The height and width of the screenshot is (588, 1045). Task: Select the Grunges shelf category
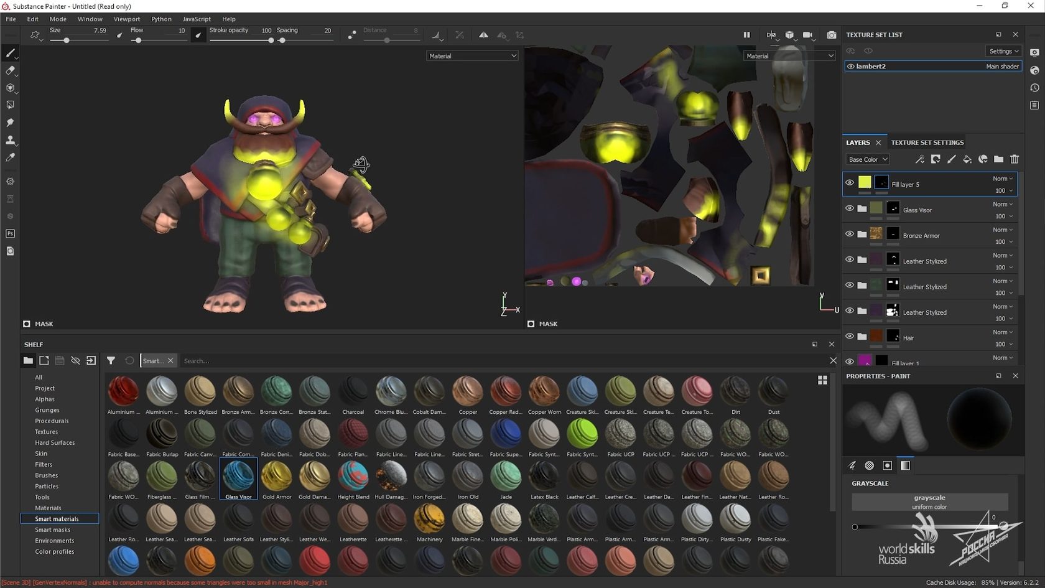pyautogui.click(x=47, y=410)
